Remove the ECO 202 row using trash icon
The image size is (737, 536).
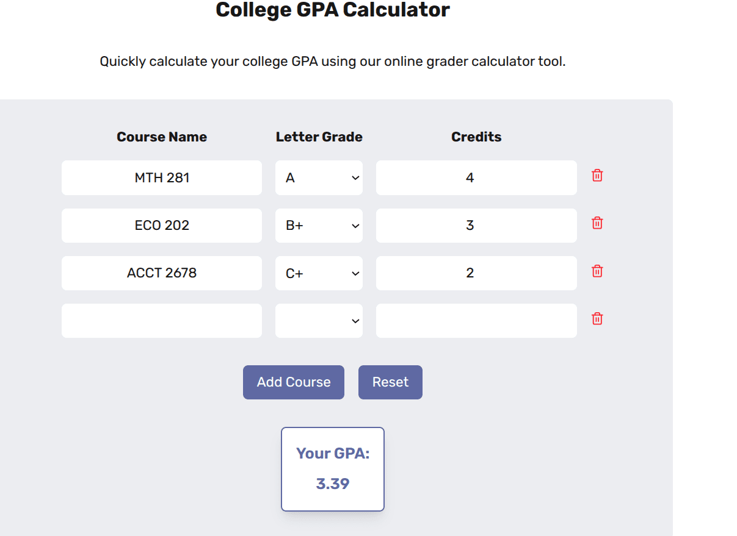[x=597, y=223]
